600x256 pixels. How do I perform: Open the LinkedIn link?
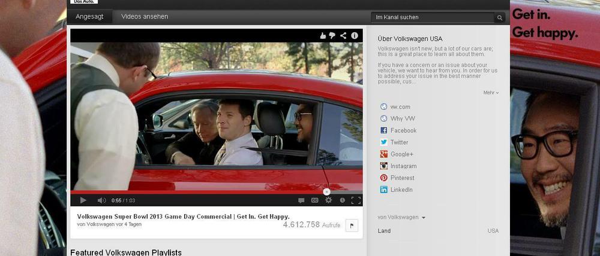click(401, 190)
